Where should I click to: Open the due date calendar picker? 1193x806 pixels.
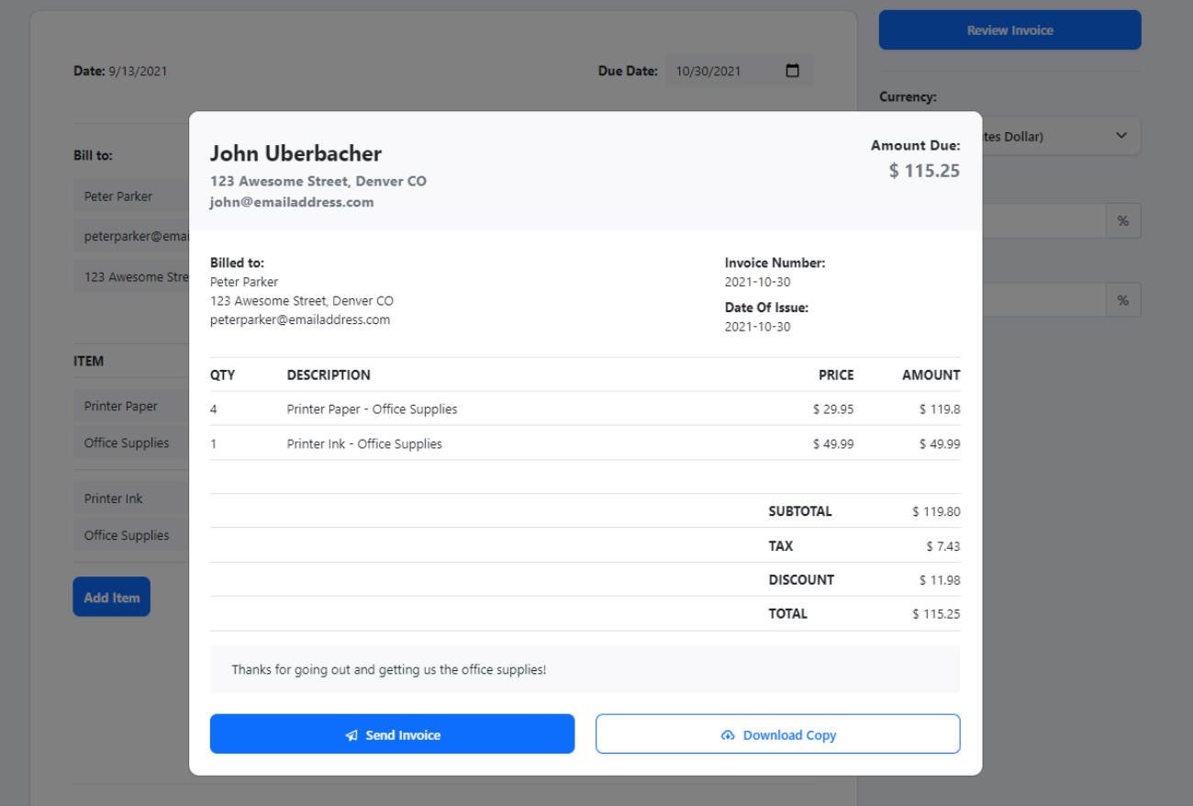click(x=795, y=70)
